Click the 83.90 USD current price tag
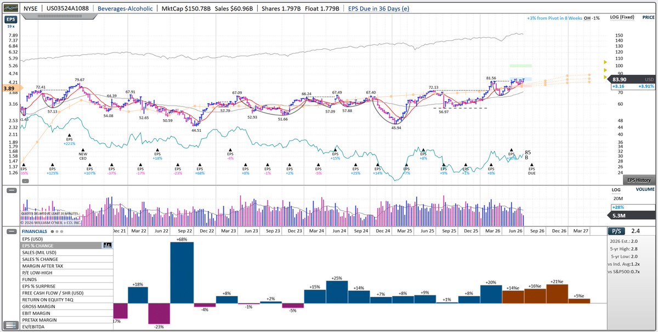 pos(632,79)
